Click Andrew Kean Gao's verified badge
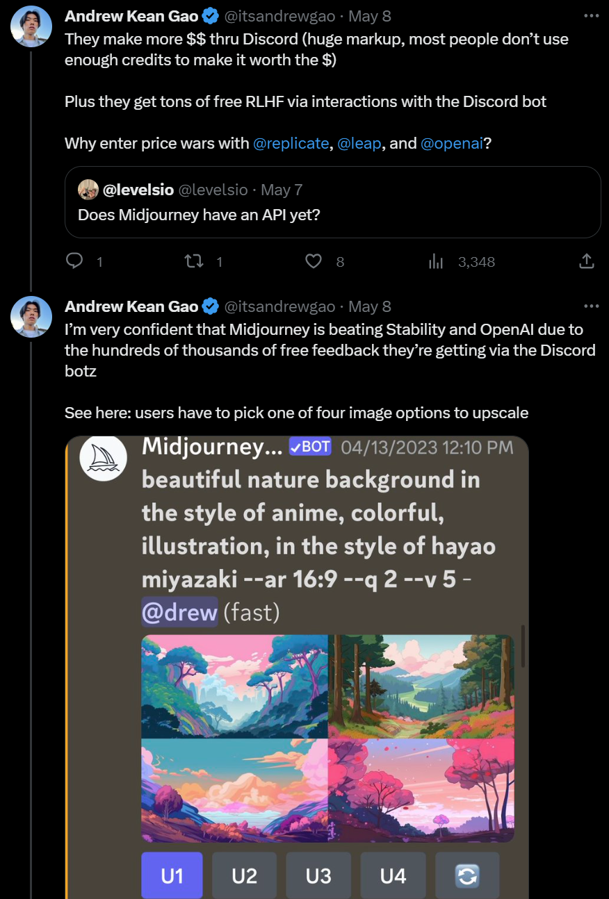Image resolution: width=609 pixels, height=899 pixels. point(209,15)
